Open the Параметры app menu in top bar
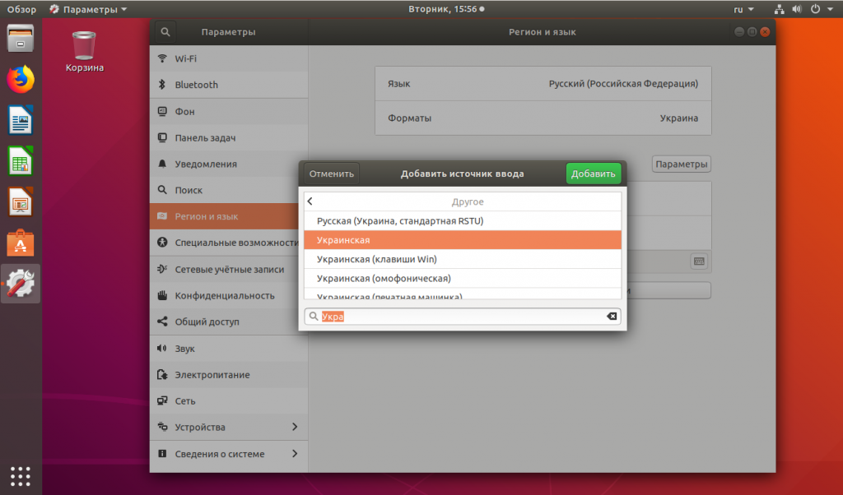843x495 pixels. [x=88, y=9]
